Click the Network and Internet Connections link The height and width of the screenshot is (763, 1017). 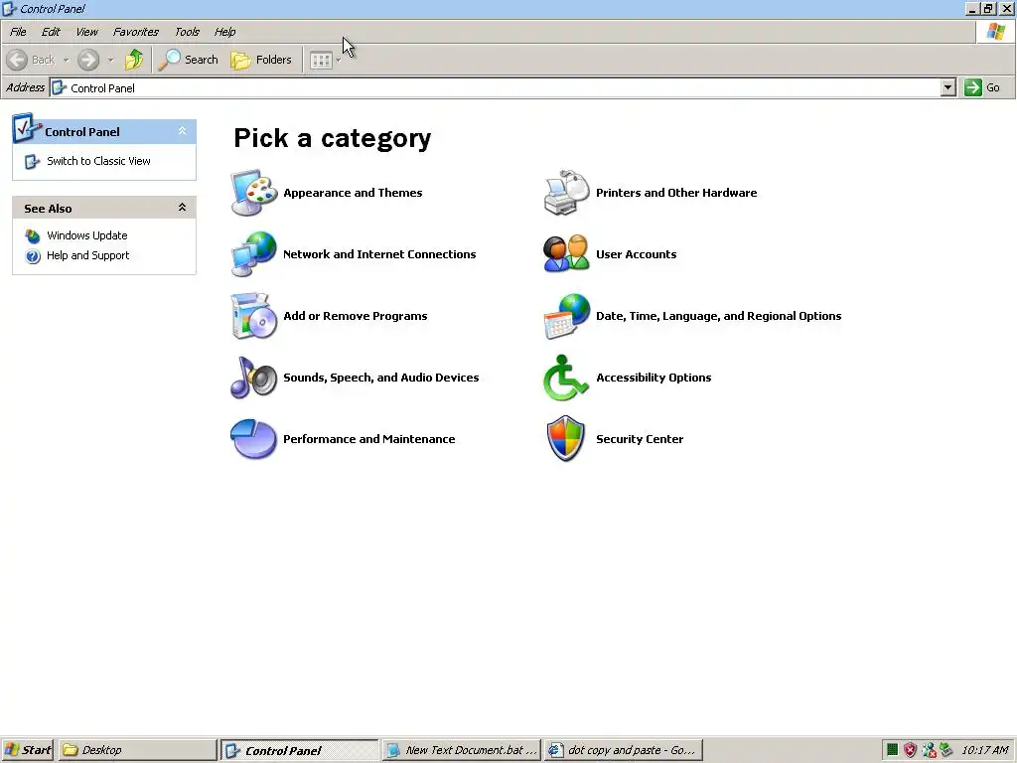pos(379,254)
